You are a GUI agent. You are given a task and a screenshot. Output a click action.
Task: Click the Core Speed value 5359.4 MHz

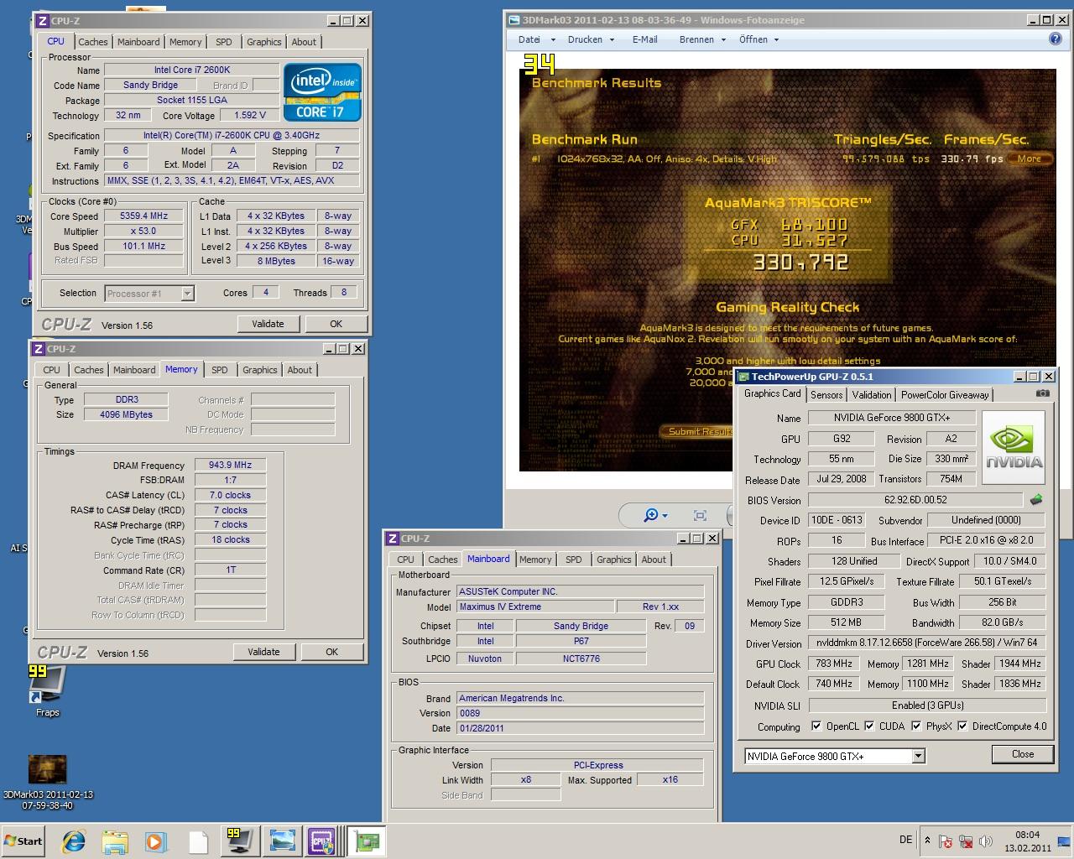[x=144, y=216]
